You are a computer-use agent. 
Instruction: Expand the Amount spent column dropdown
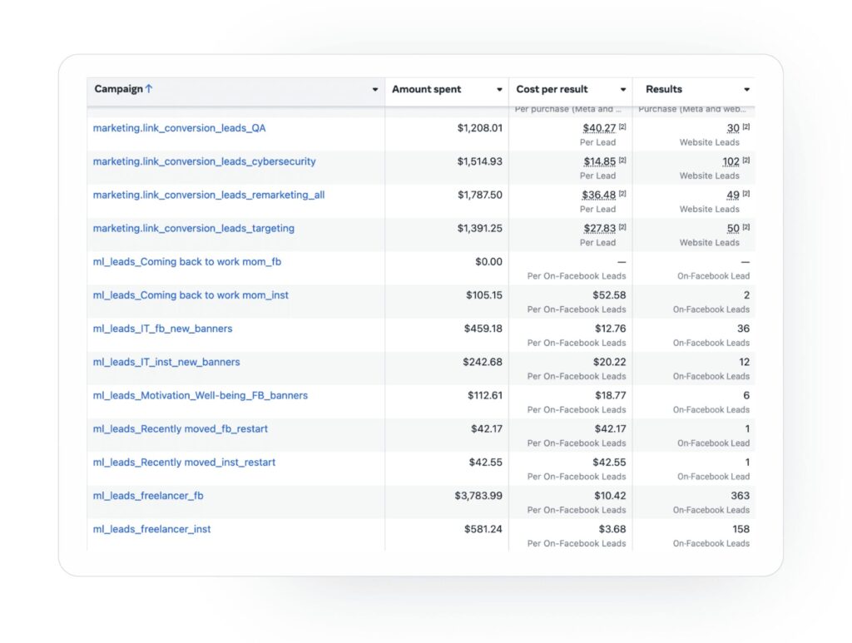tap(499, 90)
